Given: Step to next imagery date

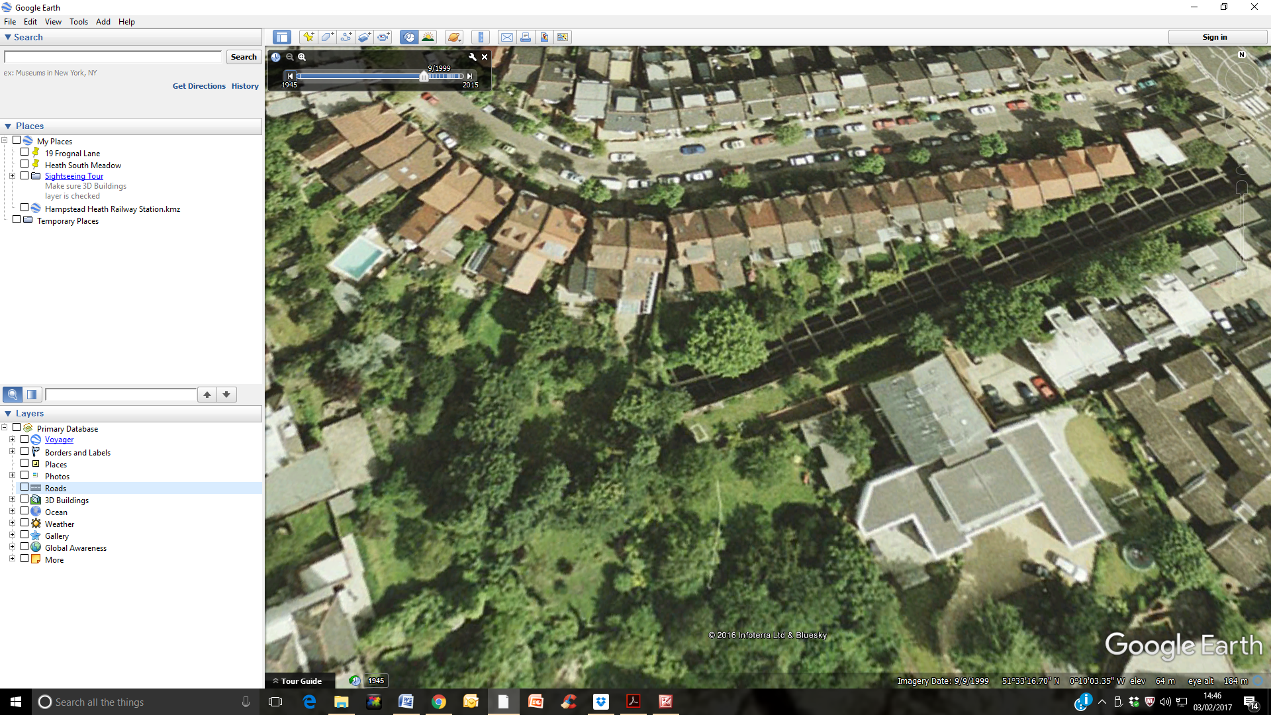Looking at the screenshot, I should pos(469,76).
